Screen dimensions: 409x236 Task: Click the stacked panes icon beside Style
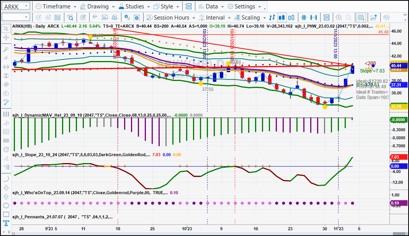188,7
